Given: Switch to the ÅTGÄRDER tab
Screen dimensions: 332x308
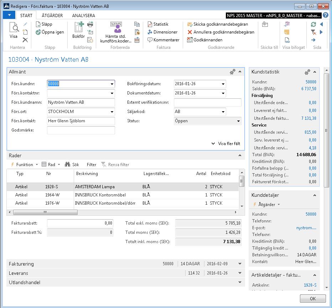Looking at the screenshot, I should pos(52,15).
